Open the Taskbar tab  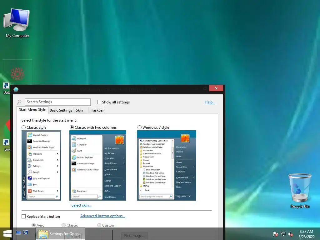pyautogui.click(x=97, y=110)
